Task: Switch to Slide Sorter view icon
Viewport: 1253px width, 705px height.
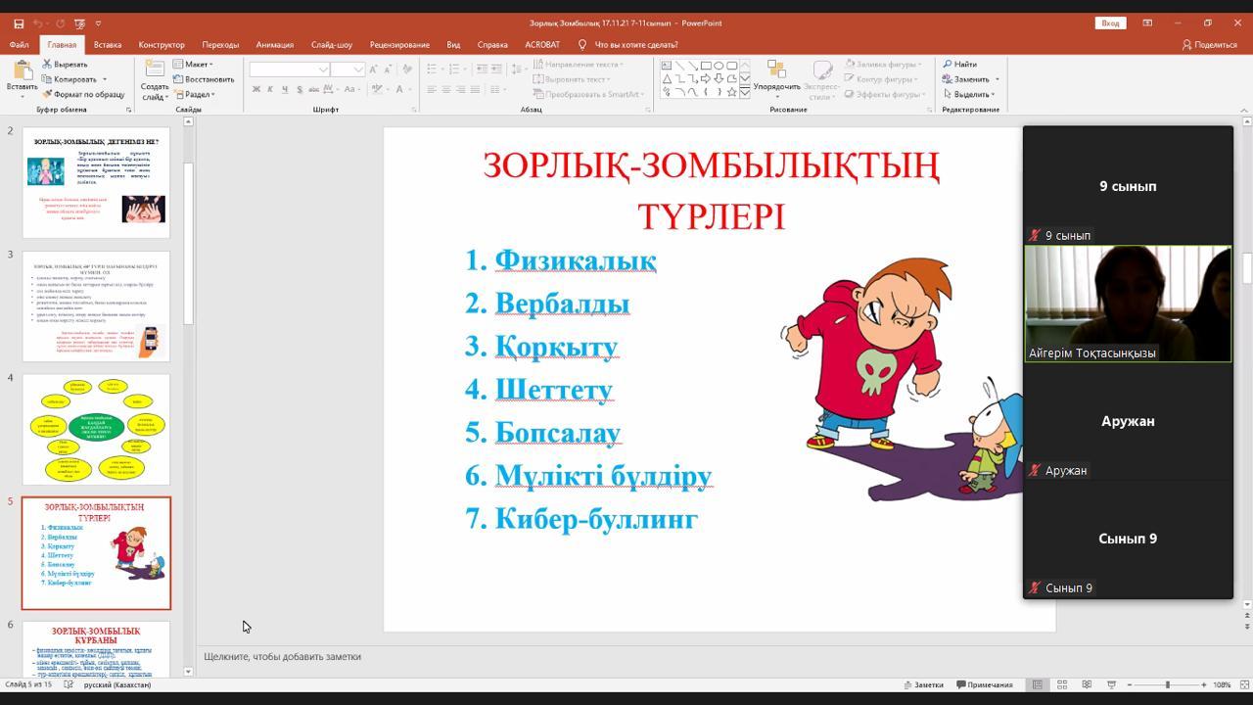Action: pos(1062,684)
